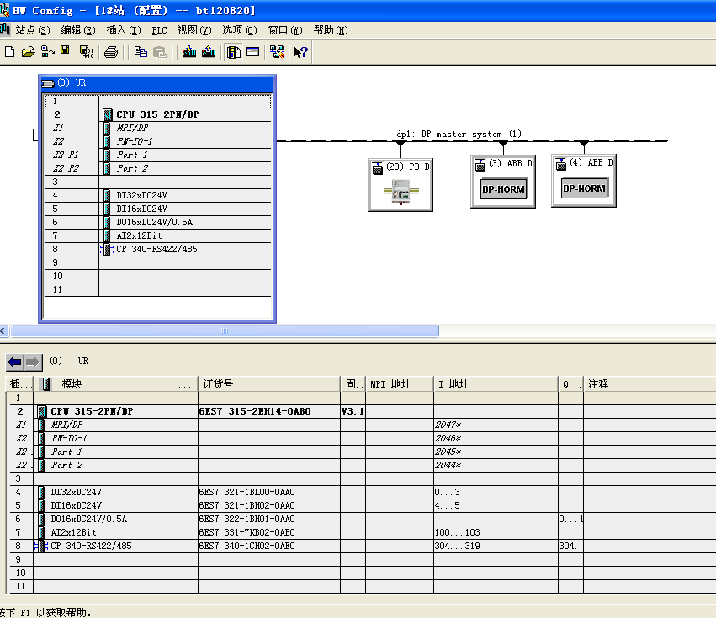Select the (20) PB-B slave device
716x618 pixels.
tap(400, 184)
